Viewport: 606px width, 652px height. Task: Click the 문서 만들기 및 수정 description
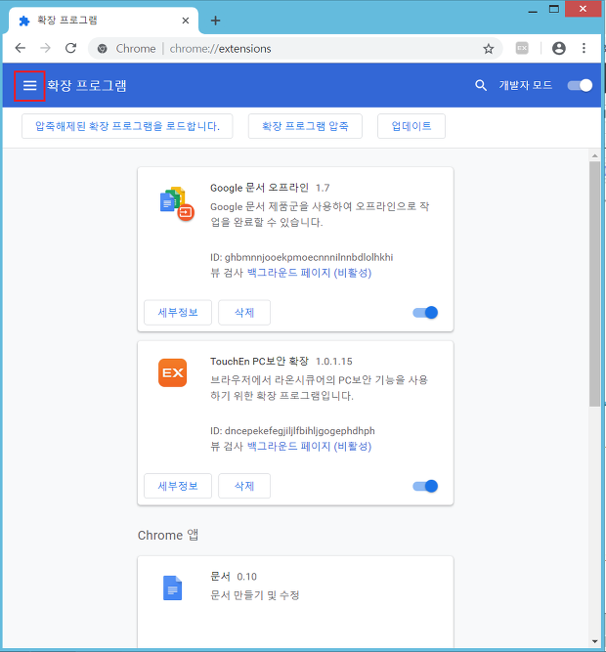click(x=255, y=595)
